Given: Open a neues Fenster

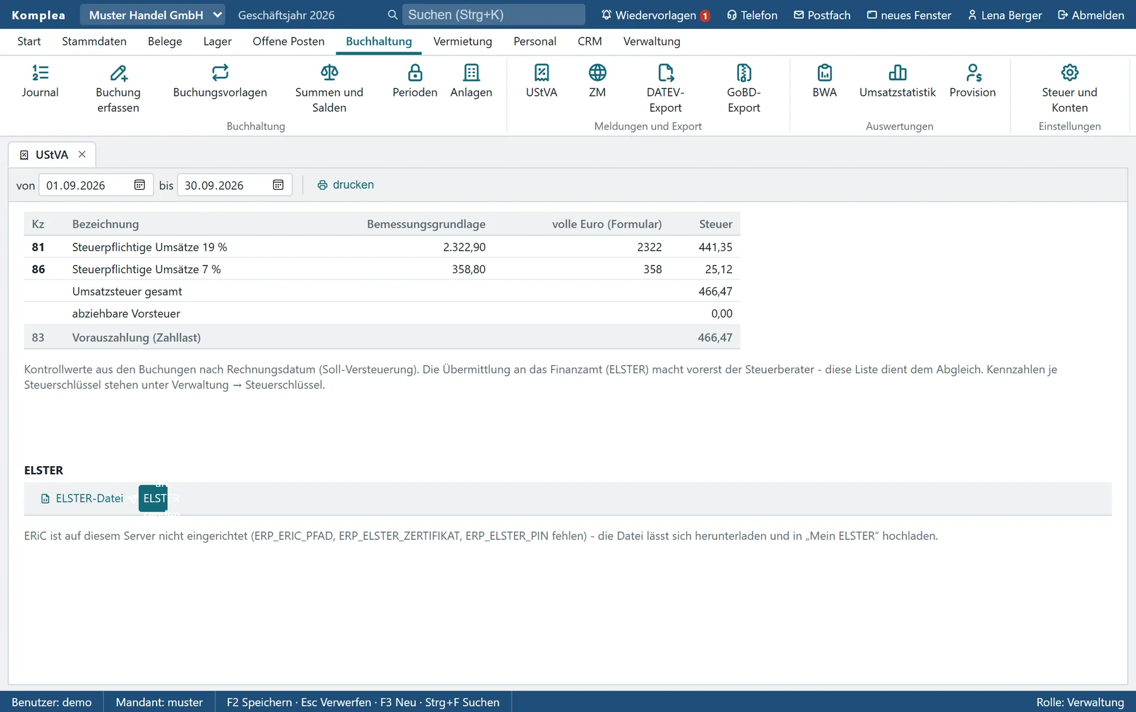Looking at the screenshot, I should coord(909,15).
